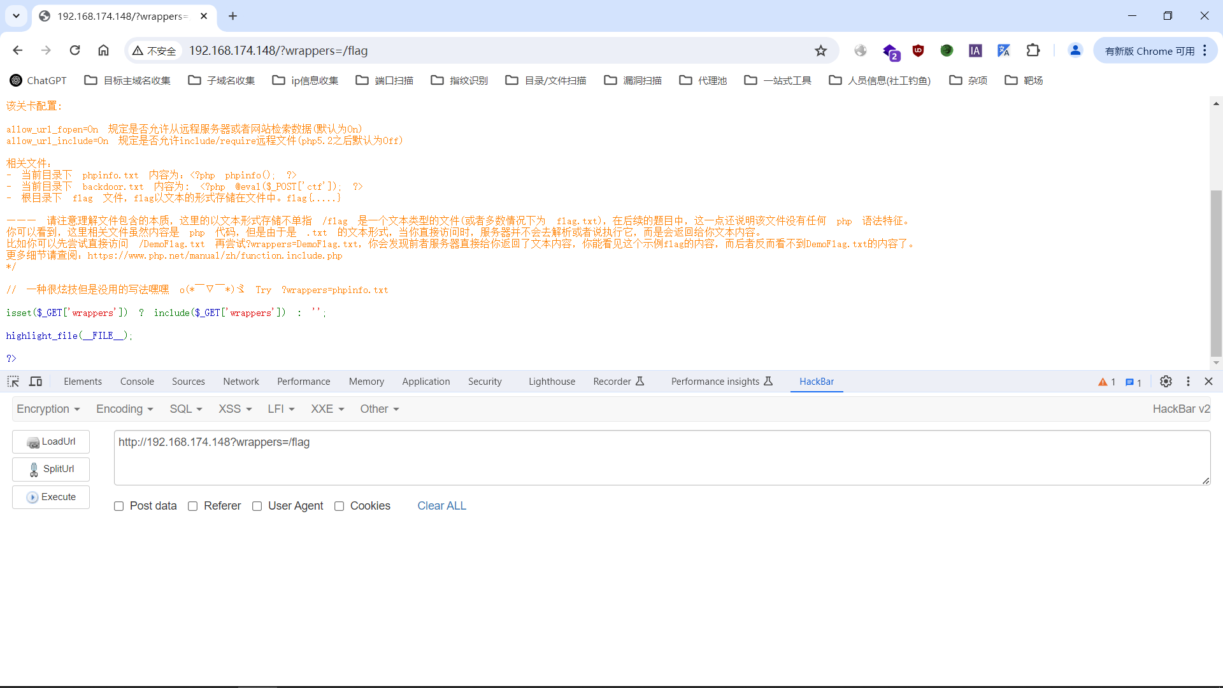
Task: Tick the Cookies checkbox
Action: (340, 506)
